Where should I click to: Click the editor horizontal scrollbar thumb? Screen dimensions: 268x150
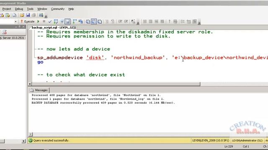pyautogui.click(x=116, y=84)
